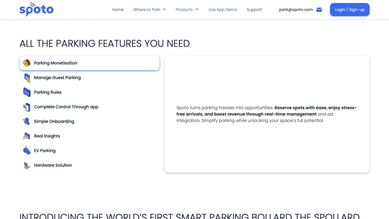Expand the Where to Park chevron

(164, 9)
